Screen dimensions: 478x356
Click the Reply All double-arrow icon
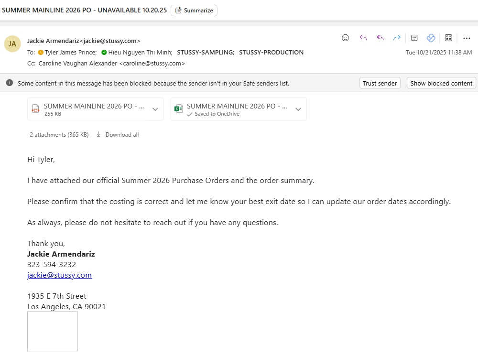380,38
